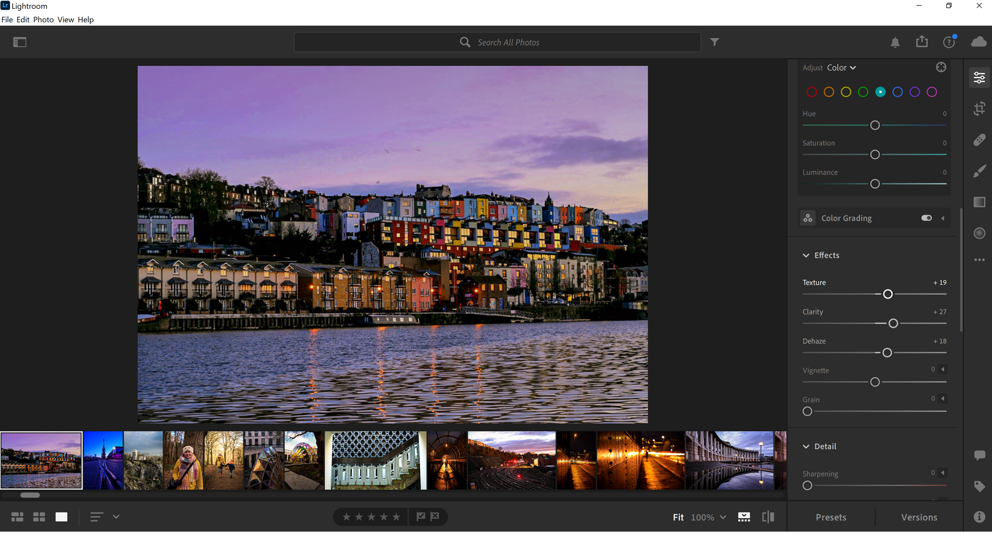Open the Radial Gradient tool

(x=980, y=233)
